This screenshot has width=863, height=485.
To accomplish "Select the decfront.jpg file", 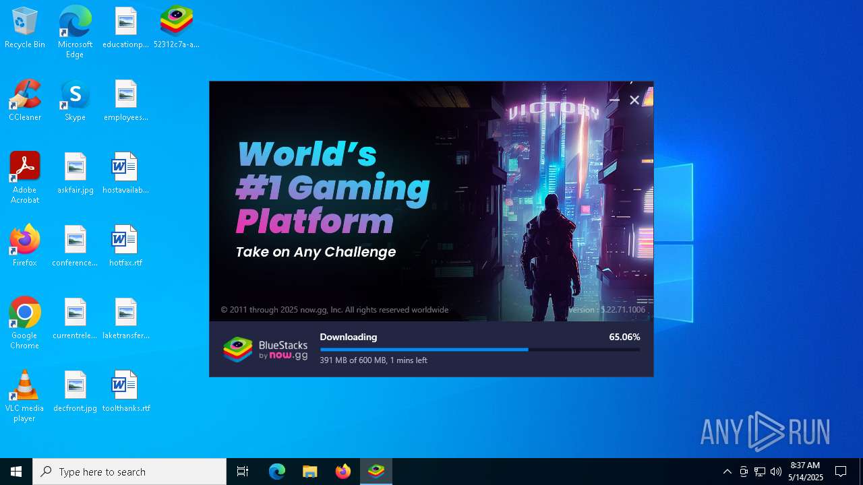I will (75, 392).
